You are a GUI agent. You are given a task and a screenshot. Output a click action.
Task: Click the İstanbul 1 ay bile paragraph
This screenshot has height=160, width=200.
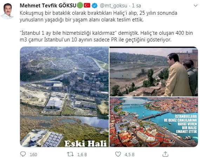pos(106,36)
